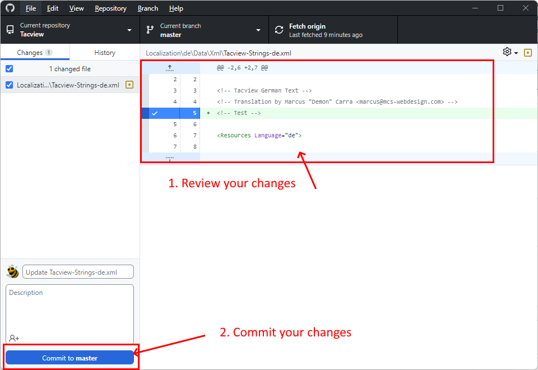The width and height of the screenshot is (538, 370).
Task: Click the file path Localization\de\Data\Xml\Tacview-Strings-de.xml
Action: 219,53
